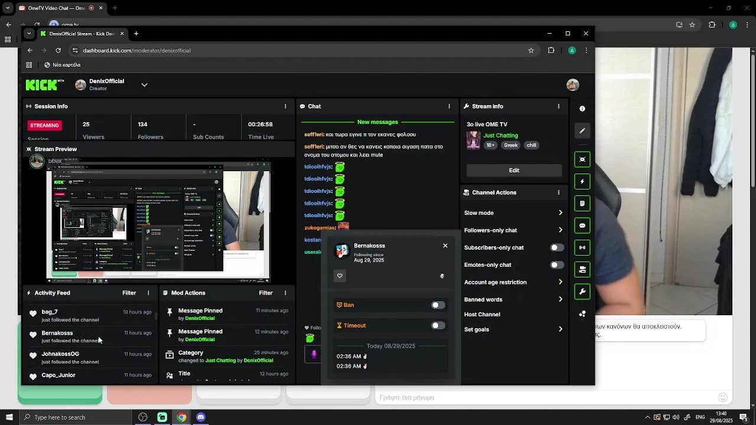Open tab search chevron in Kick window
The height and width of the screenshot is (425, 756).
[x=28, y=34]
